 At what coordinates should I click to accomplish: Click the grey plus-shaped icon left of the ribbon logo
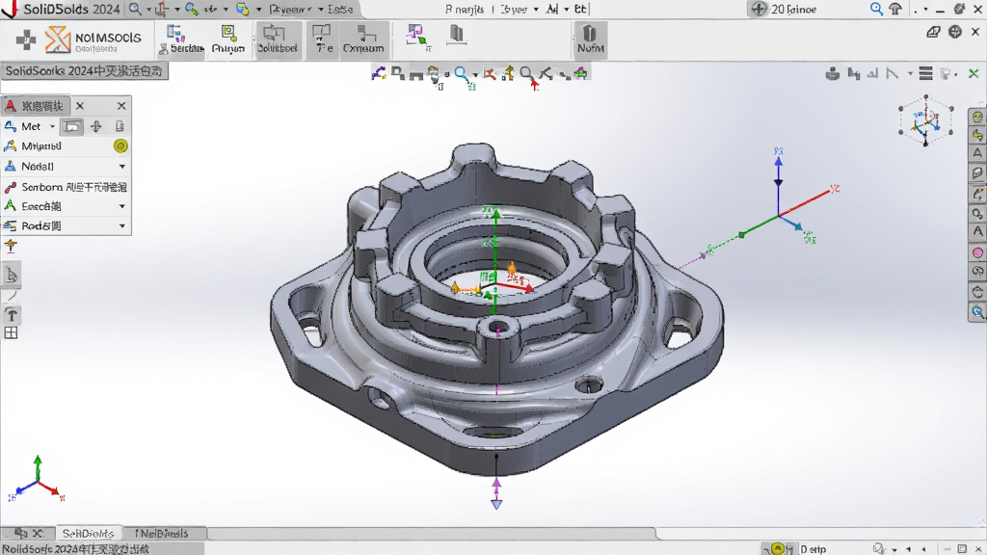point(26,40)
